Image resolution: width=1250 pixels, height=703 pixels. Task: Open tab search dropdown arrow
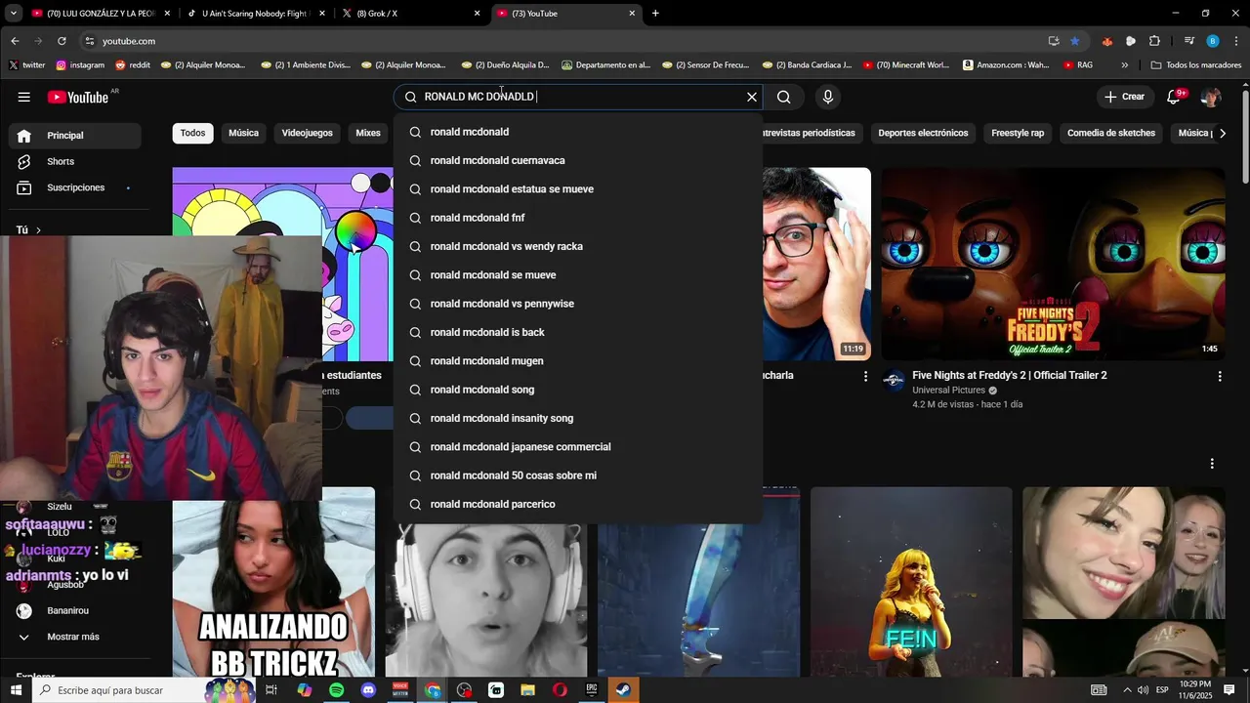coord(14,14)
